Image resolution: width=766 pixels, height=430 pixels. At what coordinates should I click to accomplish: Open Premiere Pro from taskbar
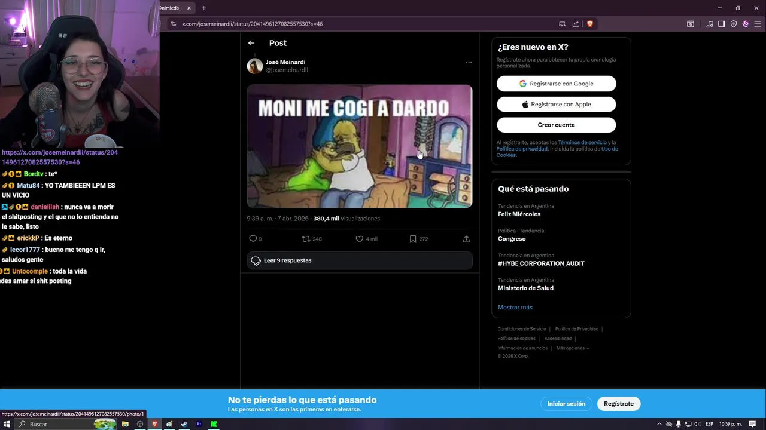point(199,424)
